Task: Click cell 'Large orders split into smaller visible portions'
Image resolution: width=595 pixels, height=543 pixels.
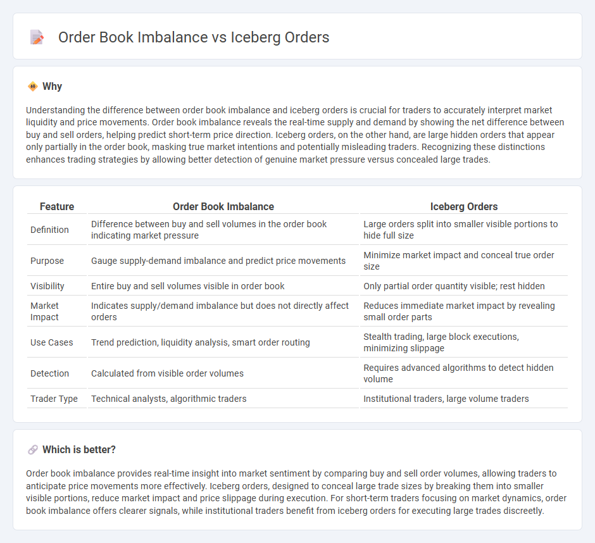Action: [464, 230]
